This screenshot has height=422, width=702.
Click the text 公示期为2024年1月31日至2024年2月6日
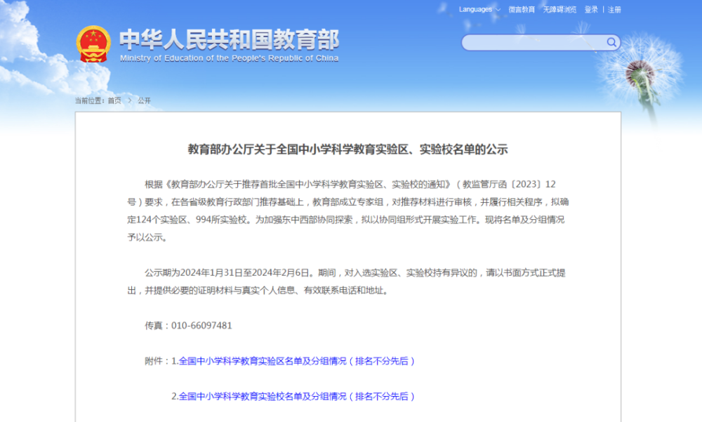coord(227,273)
